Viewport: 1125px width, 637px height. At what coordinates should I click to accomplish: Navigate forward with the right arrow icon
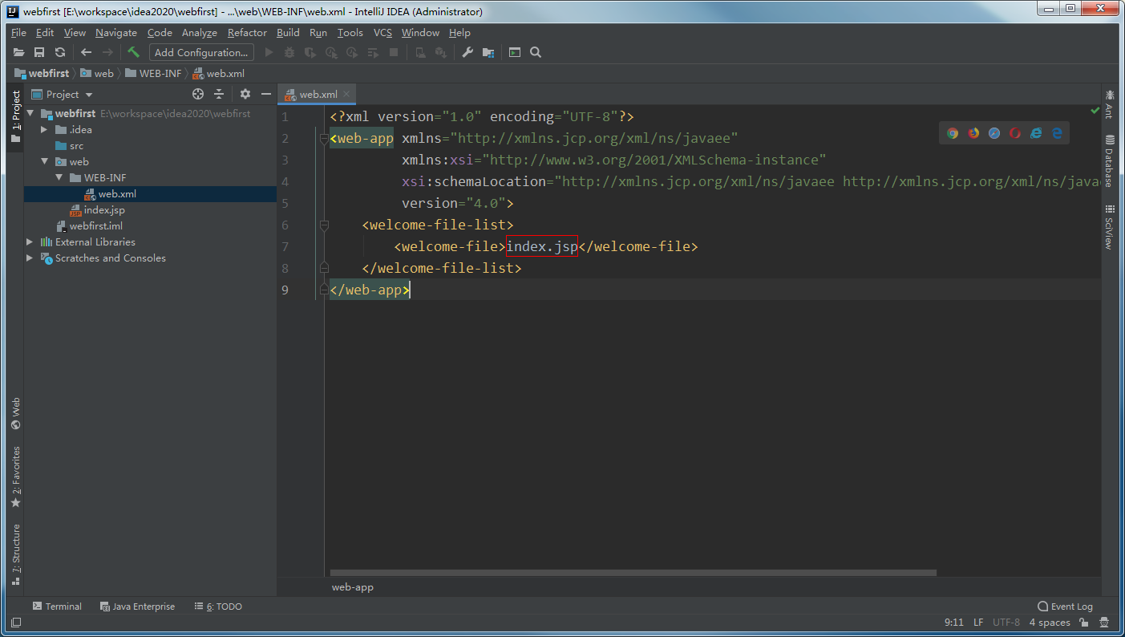(x=107, y=52)
